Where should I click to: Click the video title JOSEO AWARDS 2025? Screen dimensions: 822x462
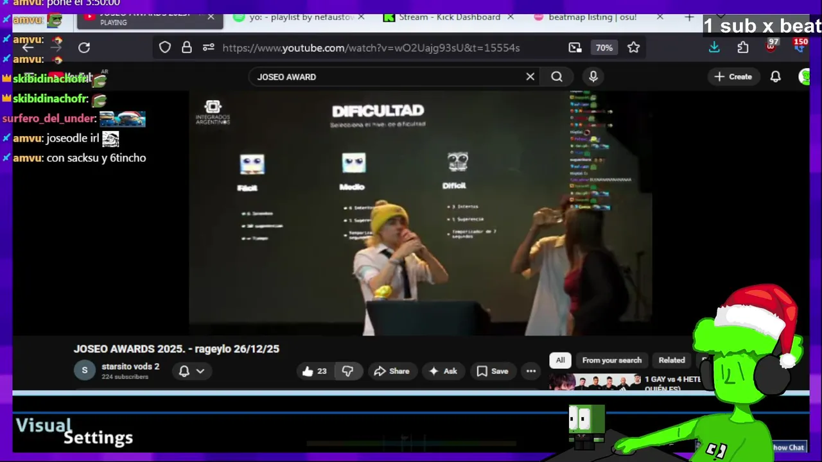point(177,349)
